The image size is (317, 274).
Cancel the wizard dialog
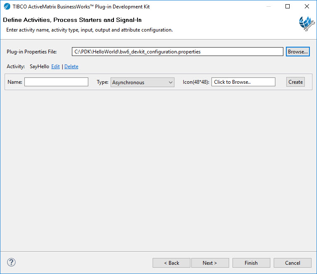[x=292, y=263]
